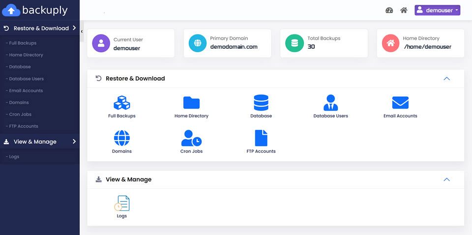Open the FTP Accounts file icon

pos(261,138)
